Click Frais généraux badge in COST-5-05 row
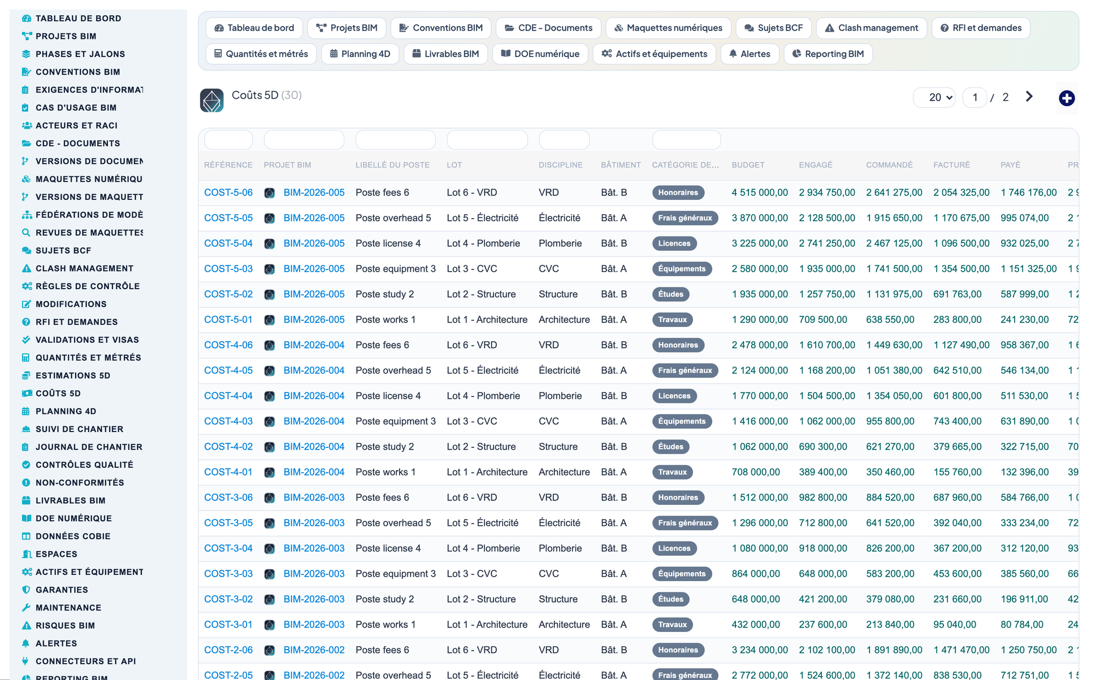The image size is (1100, 680). [x=685, y=218]
